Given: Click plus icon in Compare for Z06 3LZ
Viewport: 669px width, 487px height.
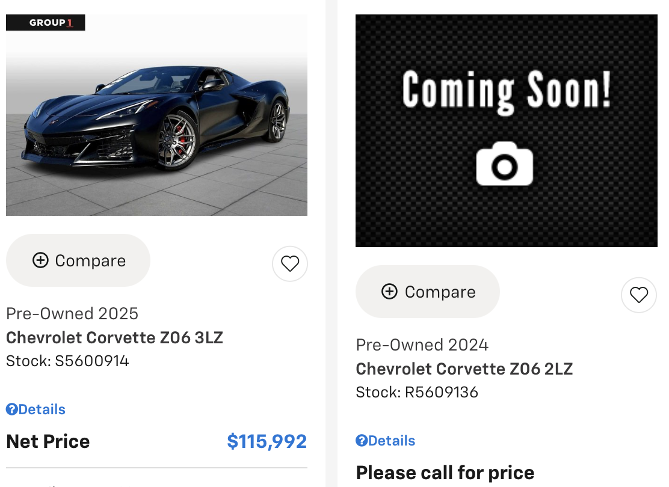Looking at the screenshot, I should (40, 260).
